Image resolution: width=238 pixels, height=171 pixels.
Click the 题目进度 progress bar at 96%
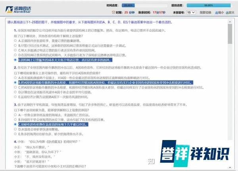click(x=209, y=5)
